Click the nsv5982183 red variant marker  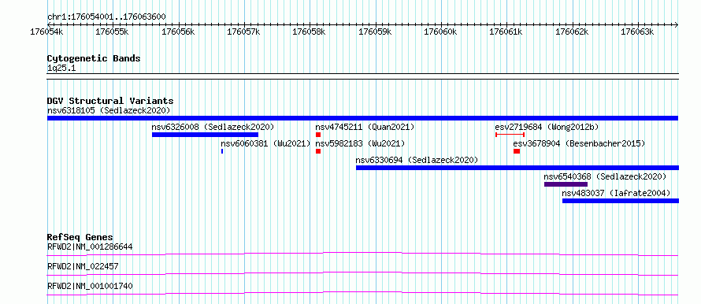pyautogui.click(x=318, y=151)
